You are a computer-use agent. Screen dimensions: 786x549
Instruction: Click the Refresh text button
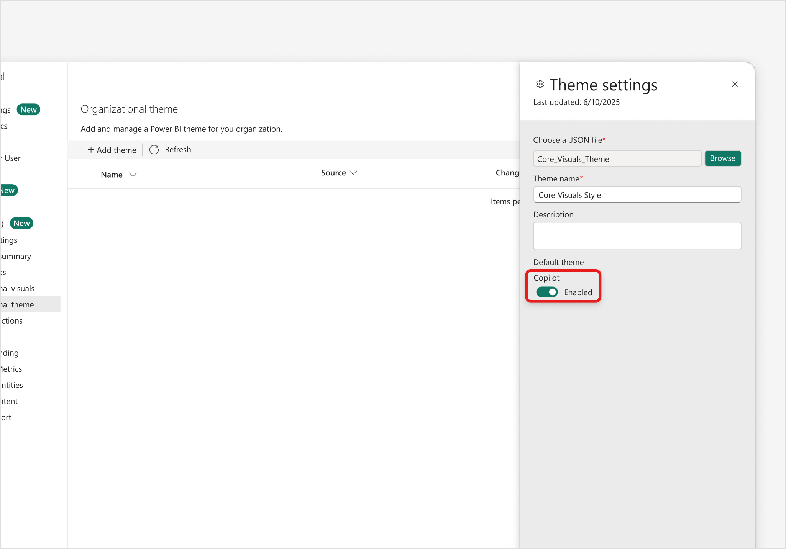coord(178,150)
